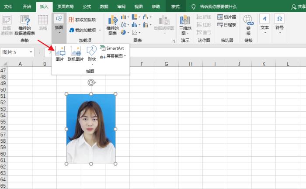The width and height of the screenshot is (306, 189).
Task: Insert a 三维地图 3D map
Action: (186, 24)
